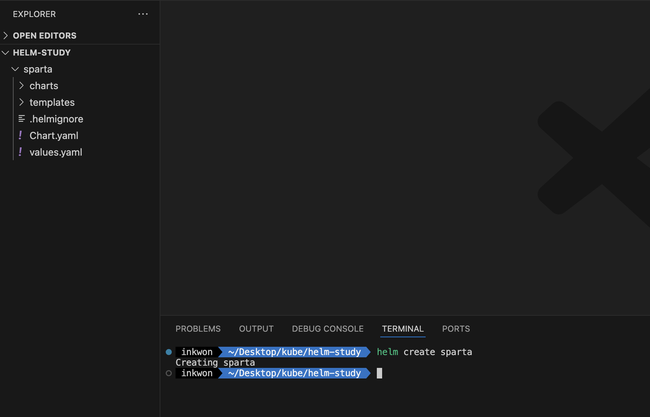The image size is (650, 417).
Task: Switch to the OUTPUT tab
Action: click(256, 329)
